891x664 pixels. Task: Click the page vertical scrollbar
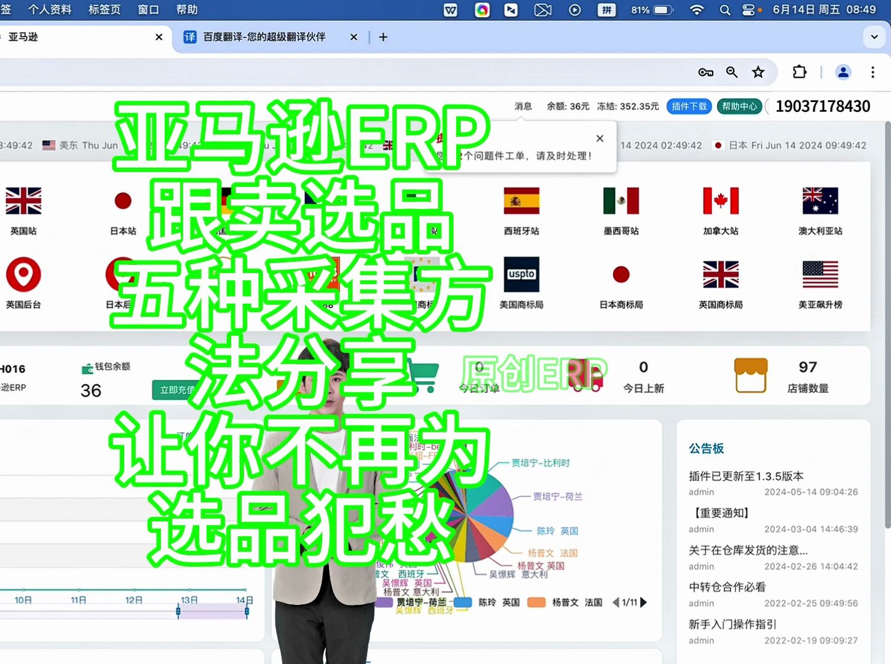coord(887,325)
